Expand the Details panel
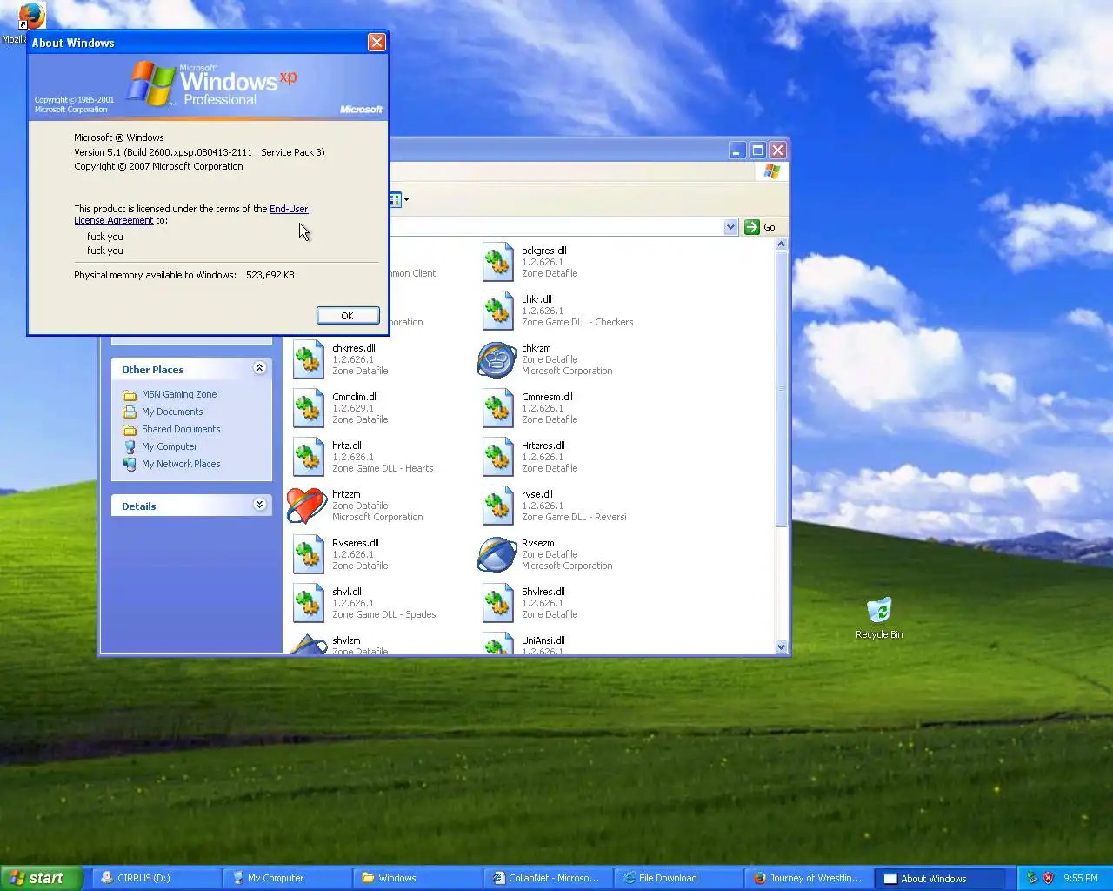1113x891 pixels. pyautogui.click(x=259, y=505)
